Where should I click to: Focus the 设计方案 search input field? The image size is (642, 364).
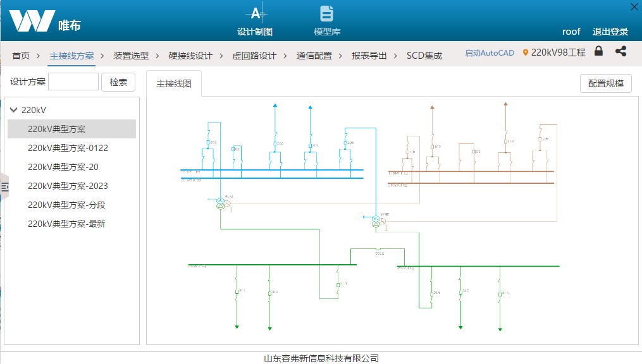pyautogui.click(x=73, y=82)
